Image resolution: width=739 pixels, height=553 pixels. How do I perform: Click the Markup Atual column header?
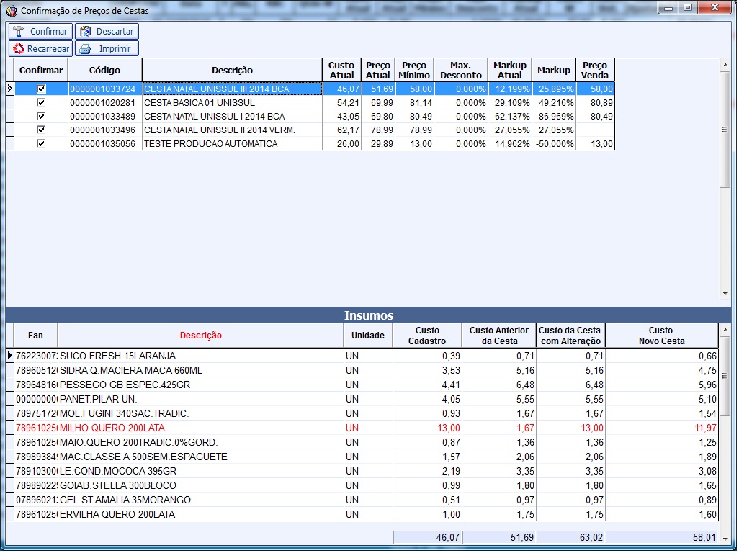(x=509, y=71)
